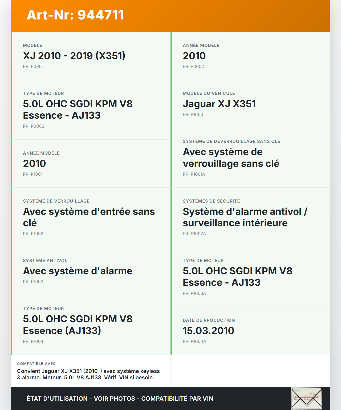341x410 pixels.
Task: Click the 'Système d'alarme antivol' security entry
Action: point(245,217)
